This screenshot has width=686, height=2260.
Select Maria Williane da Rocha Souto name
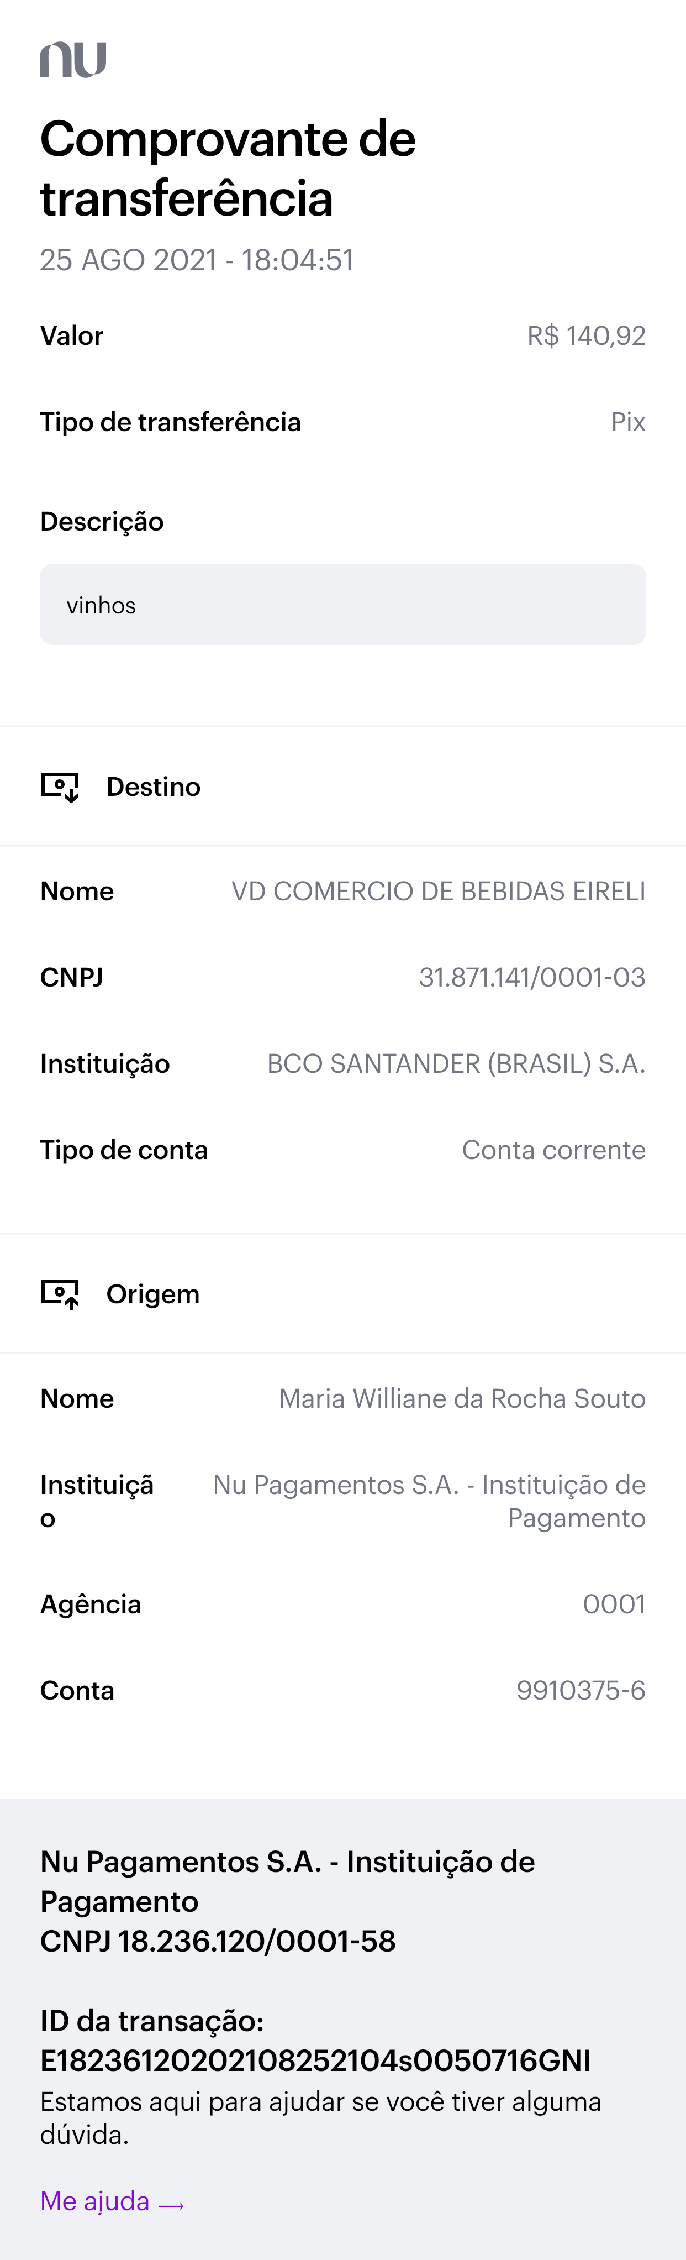tap(461, 1398)
